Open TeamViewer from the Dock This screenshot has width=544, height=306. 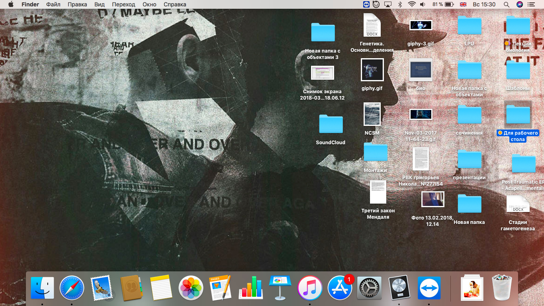[x=429, y=288]
